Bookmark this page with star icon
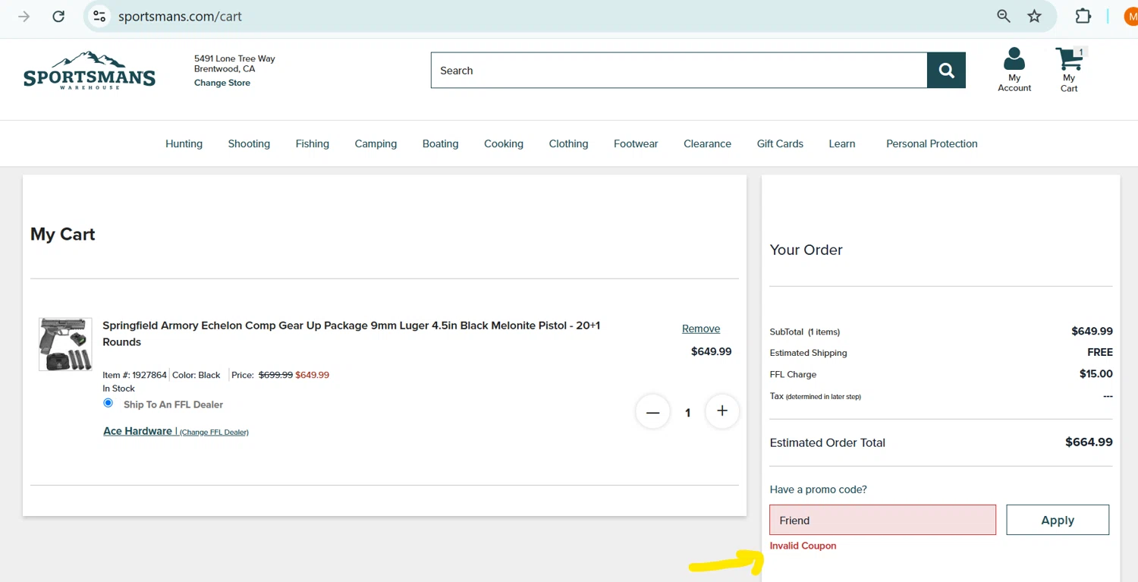The height and width of the screenshot is (582, 1138). (1034, 16)
